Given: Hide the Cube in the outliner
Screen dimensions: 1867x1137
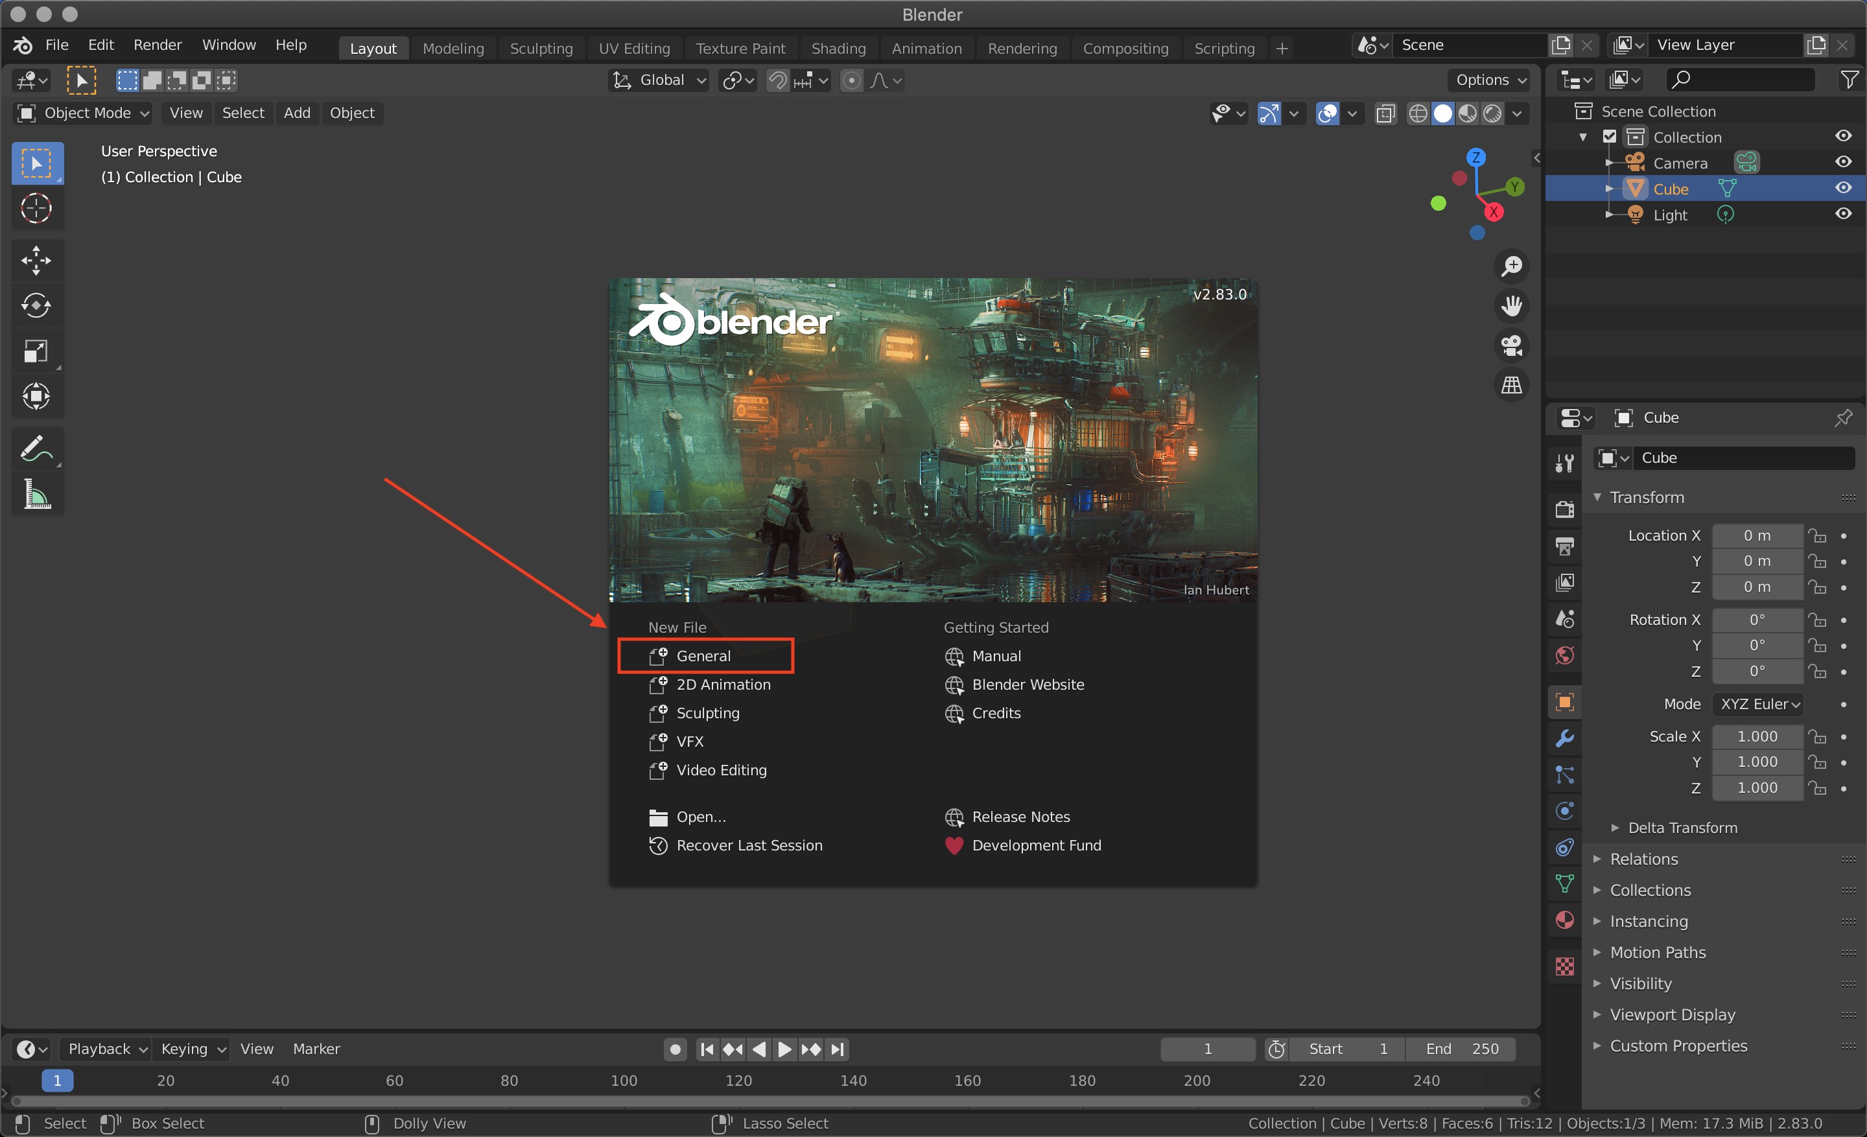Looking at the screenshot, I should coord(1844,188).
